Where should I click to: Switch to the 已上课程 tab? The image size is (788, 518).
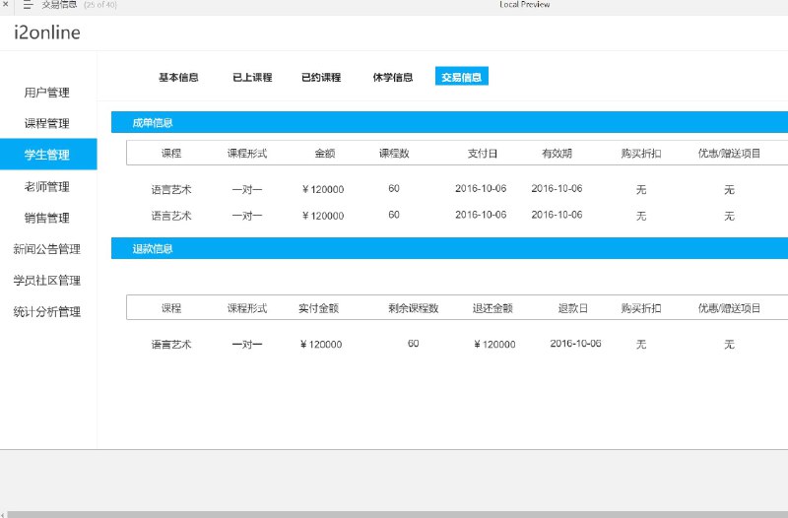coord(252,78)
